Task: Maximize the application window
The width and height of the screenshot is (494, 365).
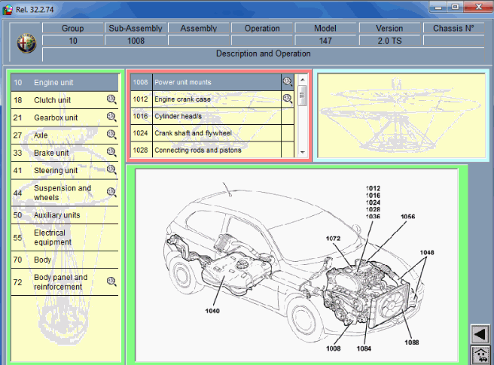Action: click(456, 7)
